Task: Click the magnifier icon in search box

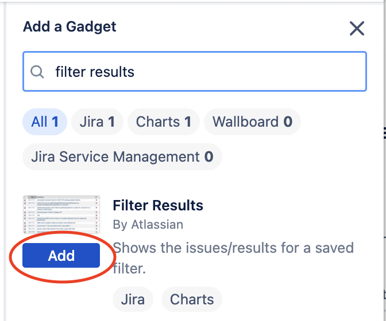Action: pyautogui.click(x=37, y=72)
